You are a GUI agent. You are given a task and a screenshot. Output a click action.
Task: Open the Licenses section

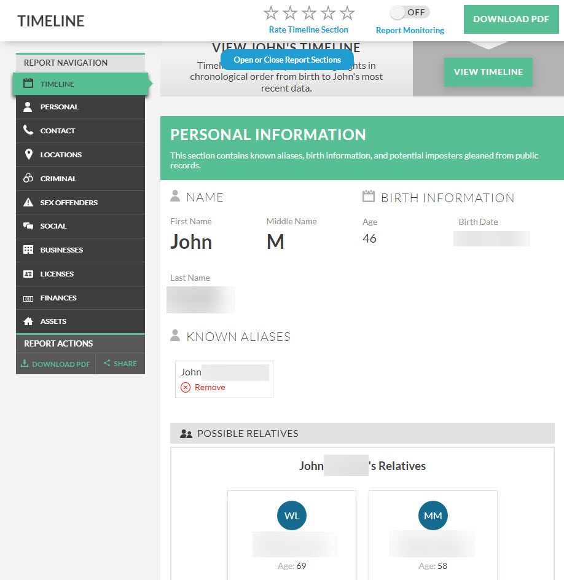[x=80, y=274]
